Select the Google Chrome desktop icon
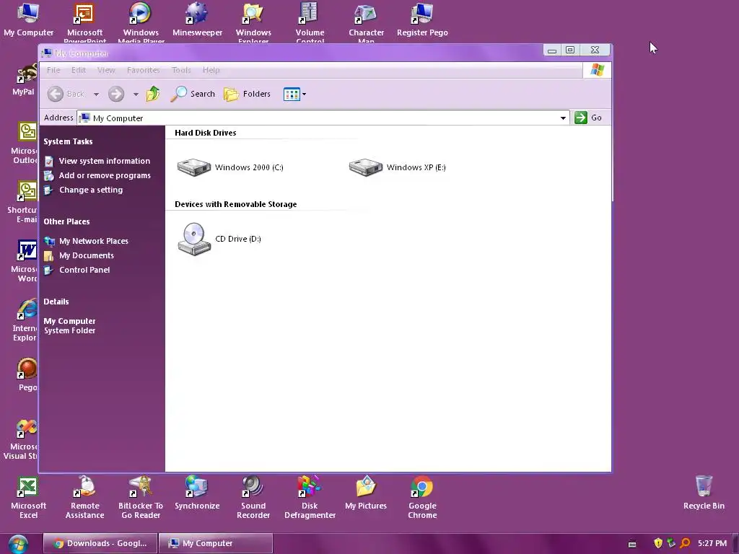 tap(422, 498)
